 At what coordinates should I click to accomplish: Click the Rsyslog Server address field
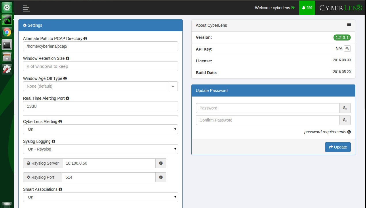pyautogui.click(x=109, y=163)
